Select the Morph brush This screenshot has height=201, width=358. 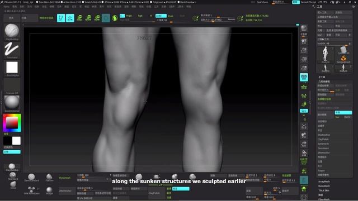click(49, 190)
